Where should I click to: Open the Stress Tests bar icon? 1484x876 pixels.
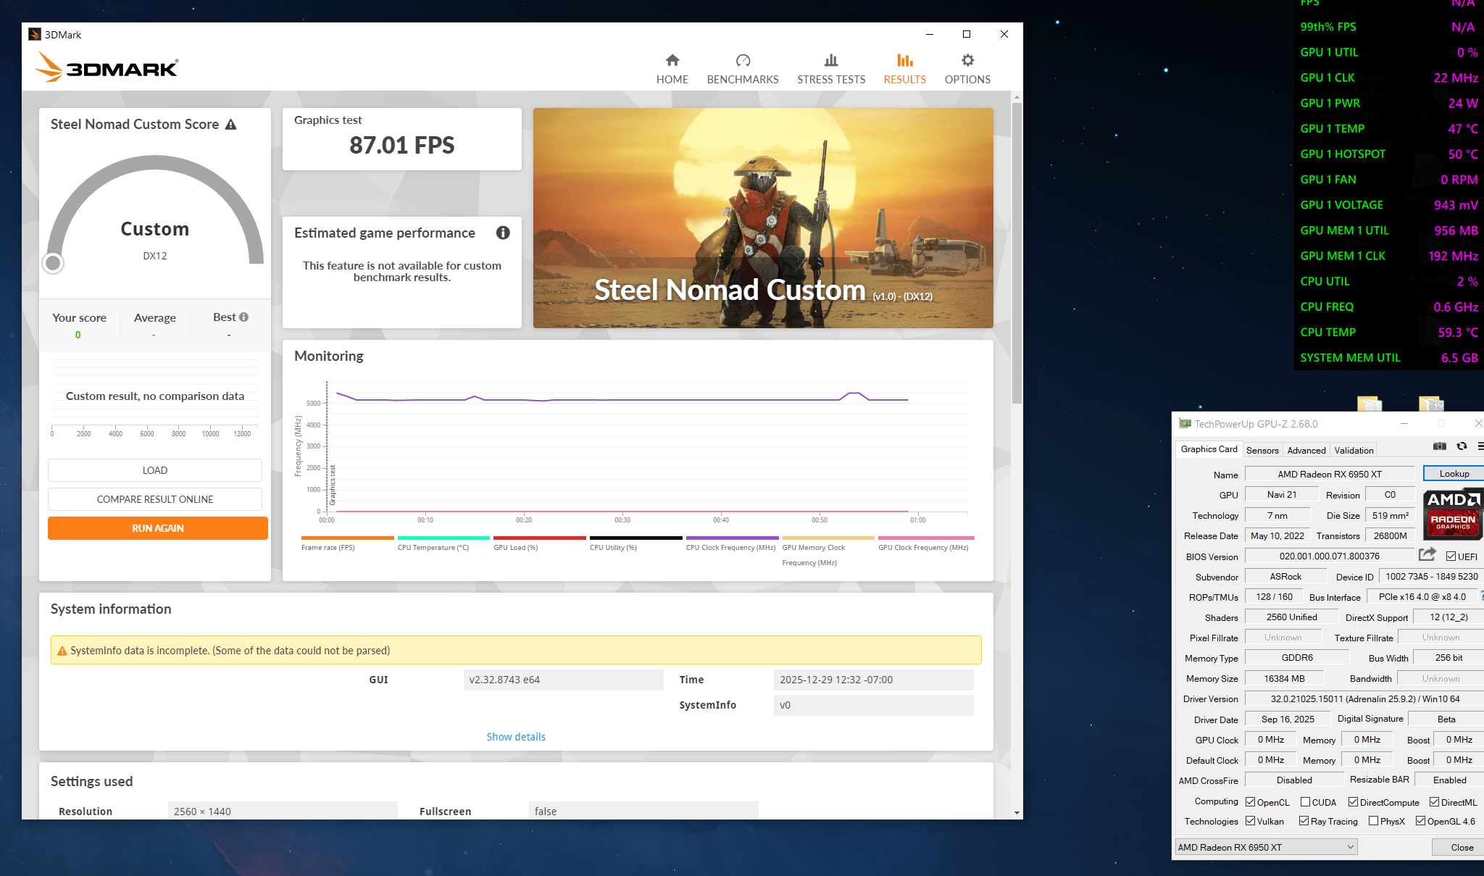point(831,60)
